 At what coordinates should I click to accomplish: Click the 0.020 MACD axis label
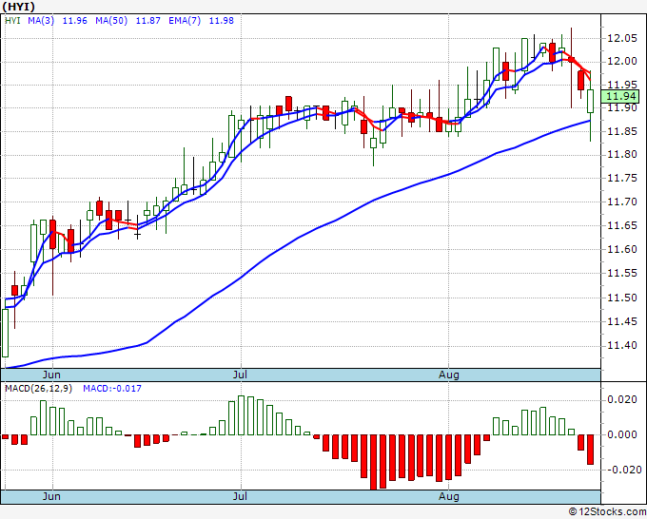(622, 399)
